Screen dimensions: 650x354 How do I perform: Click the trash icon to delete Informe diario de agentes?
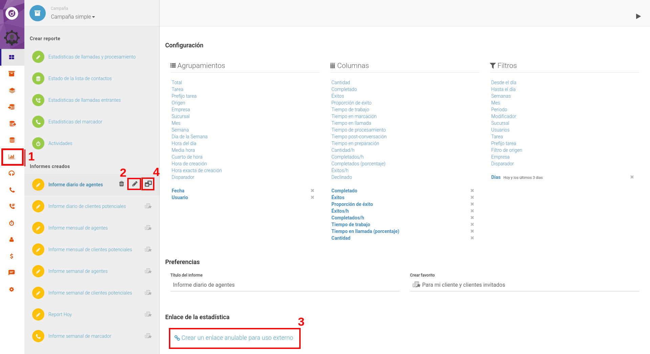(122, 184)
